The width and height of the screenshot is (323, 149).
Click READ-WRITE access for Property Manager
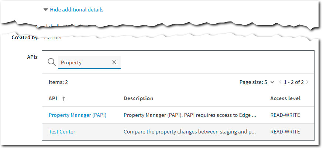pyautogui.click(x=285, y=115)
